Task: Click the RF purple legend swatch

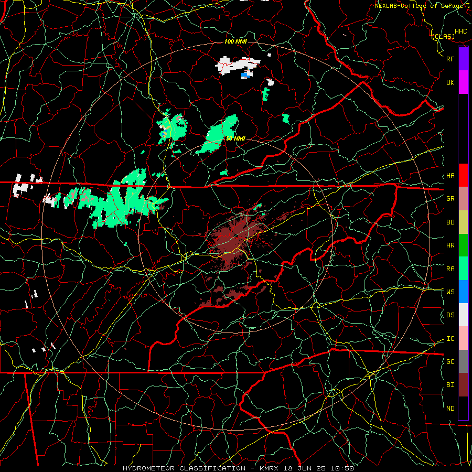Action: [463, 59]
